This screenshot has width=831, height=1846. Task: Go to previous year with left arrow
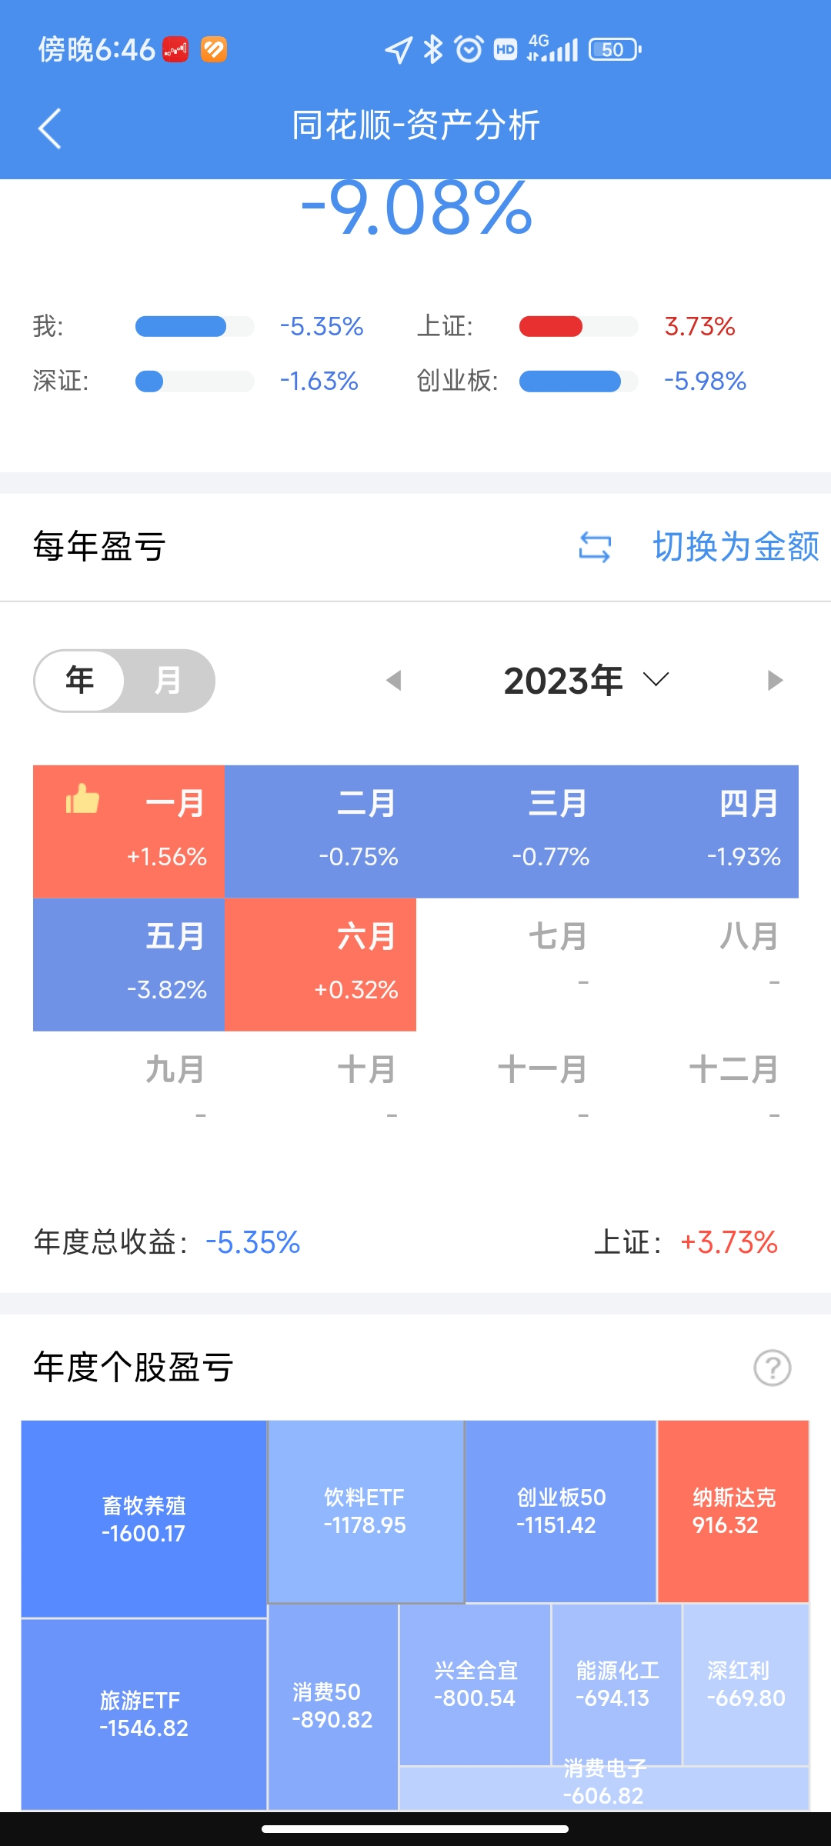tap(394, 681)
